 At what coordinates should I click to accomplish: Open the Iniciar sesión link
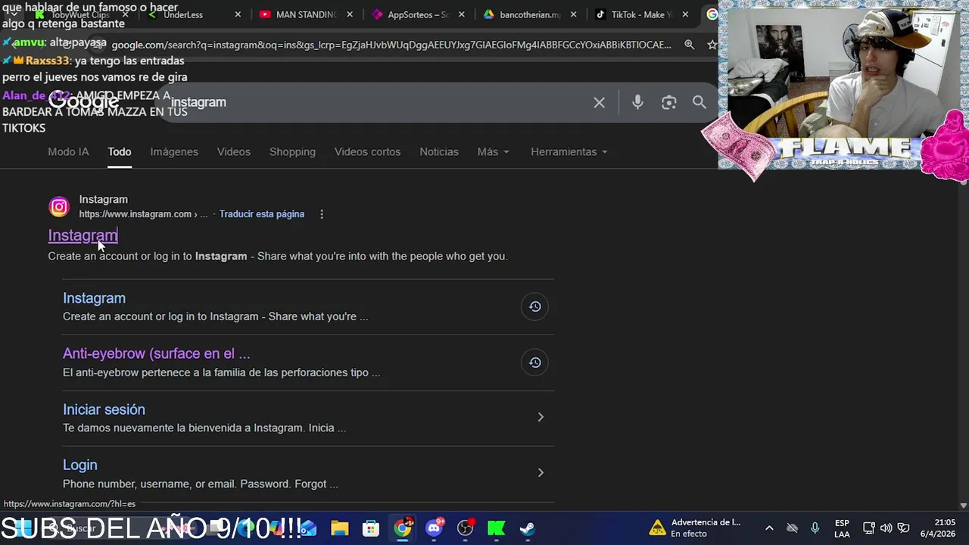(104, 410)
